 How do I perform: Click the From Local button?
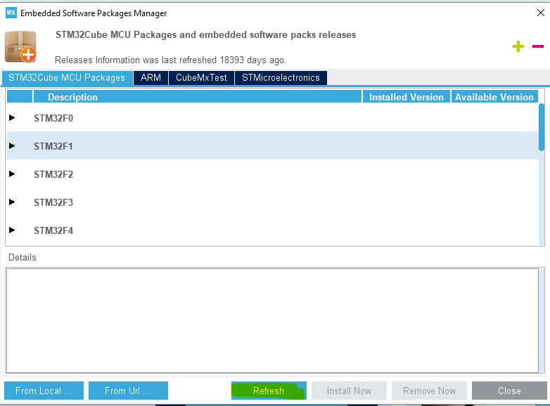click(x=44, y=391)
